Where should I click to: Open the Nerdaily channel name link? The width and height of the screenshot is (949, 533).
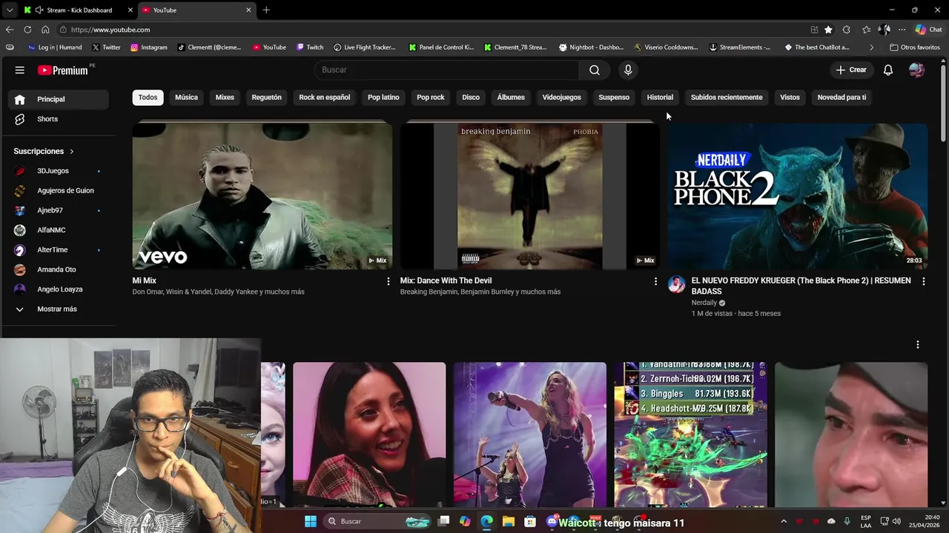[x=704, y=303]
